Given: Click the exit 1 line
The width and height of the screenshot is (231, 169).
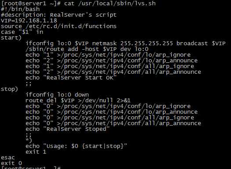Looking at the screenshot, I should point(36,152).
